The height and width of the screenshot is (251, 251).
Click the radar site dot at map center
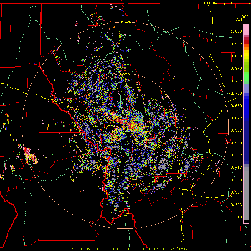coord(126,125)
